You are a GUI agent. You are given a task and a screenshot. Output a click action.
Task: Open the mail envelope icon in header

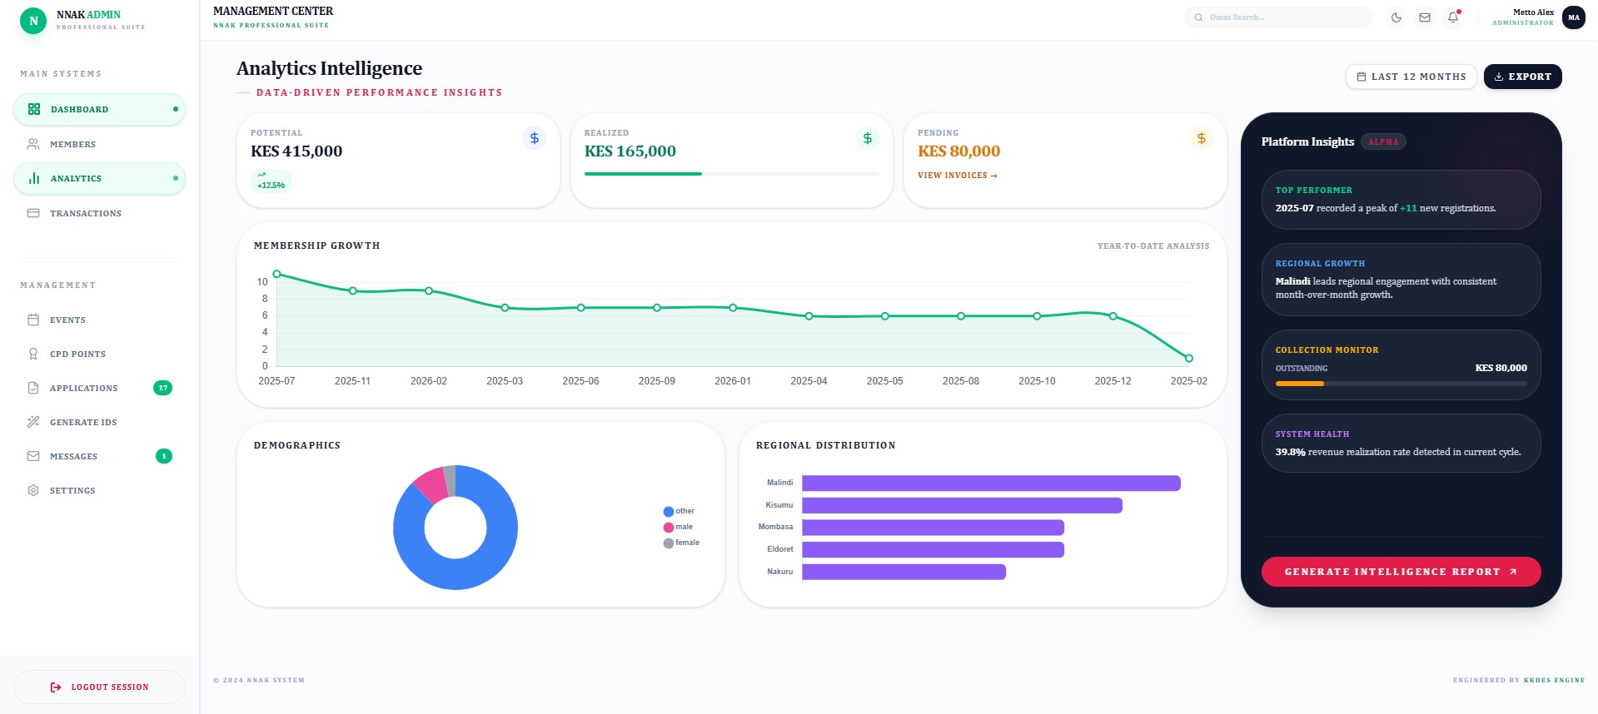1425,17
